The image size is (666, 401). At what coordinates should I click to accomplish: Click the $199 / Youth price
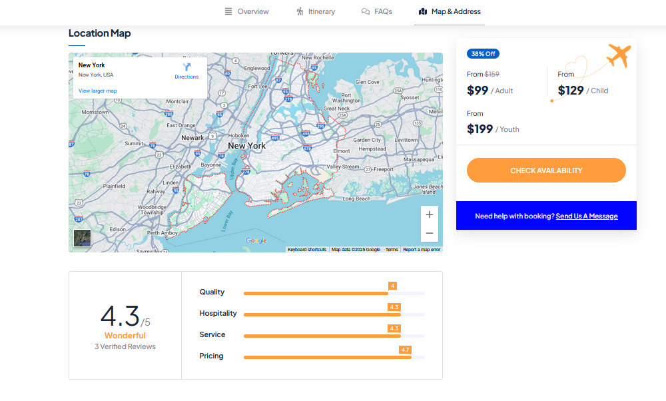click(x=493, y=129)
